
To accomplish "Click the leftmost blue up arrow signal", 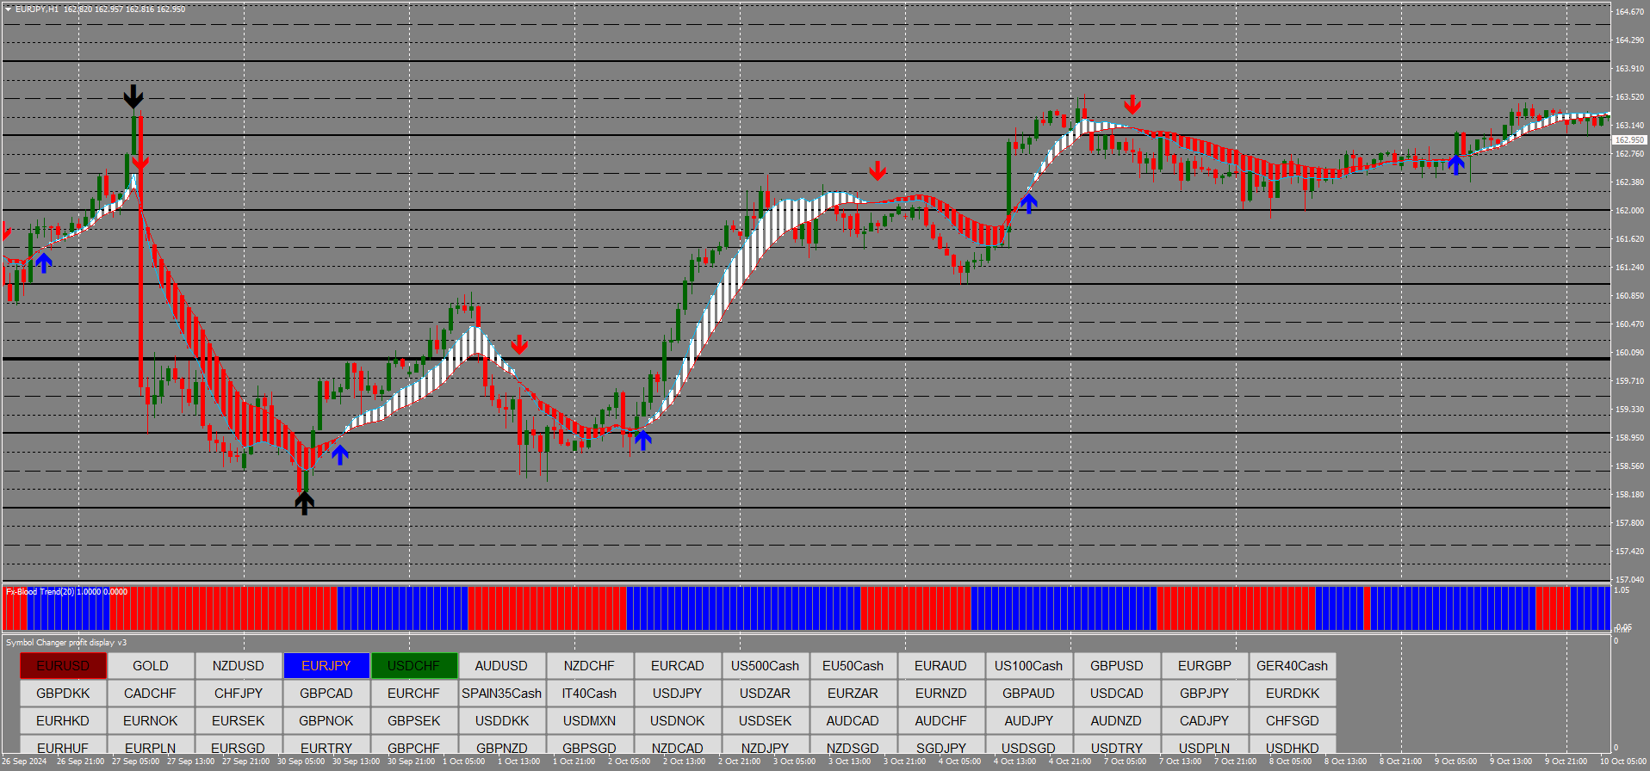I will pos(43,262).
